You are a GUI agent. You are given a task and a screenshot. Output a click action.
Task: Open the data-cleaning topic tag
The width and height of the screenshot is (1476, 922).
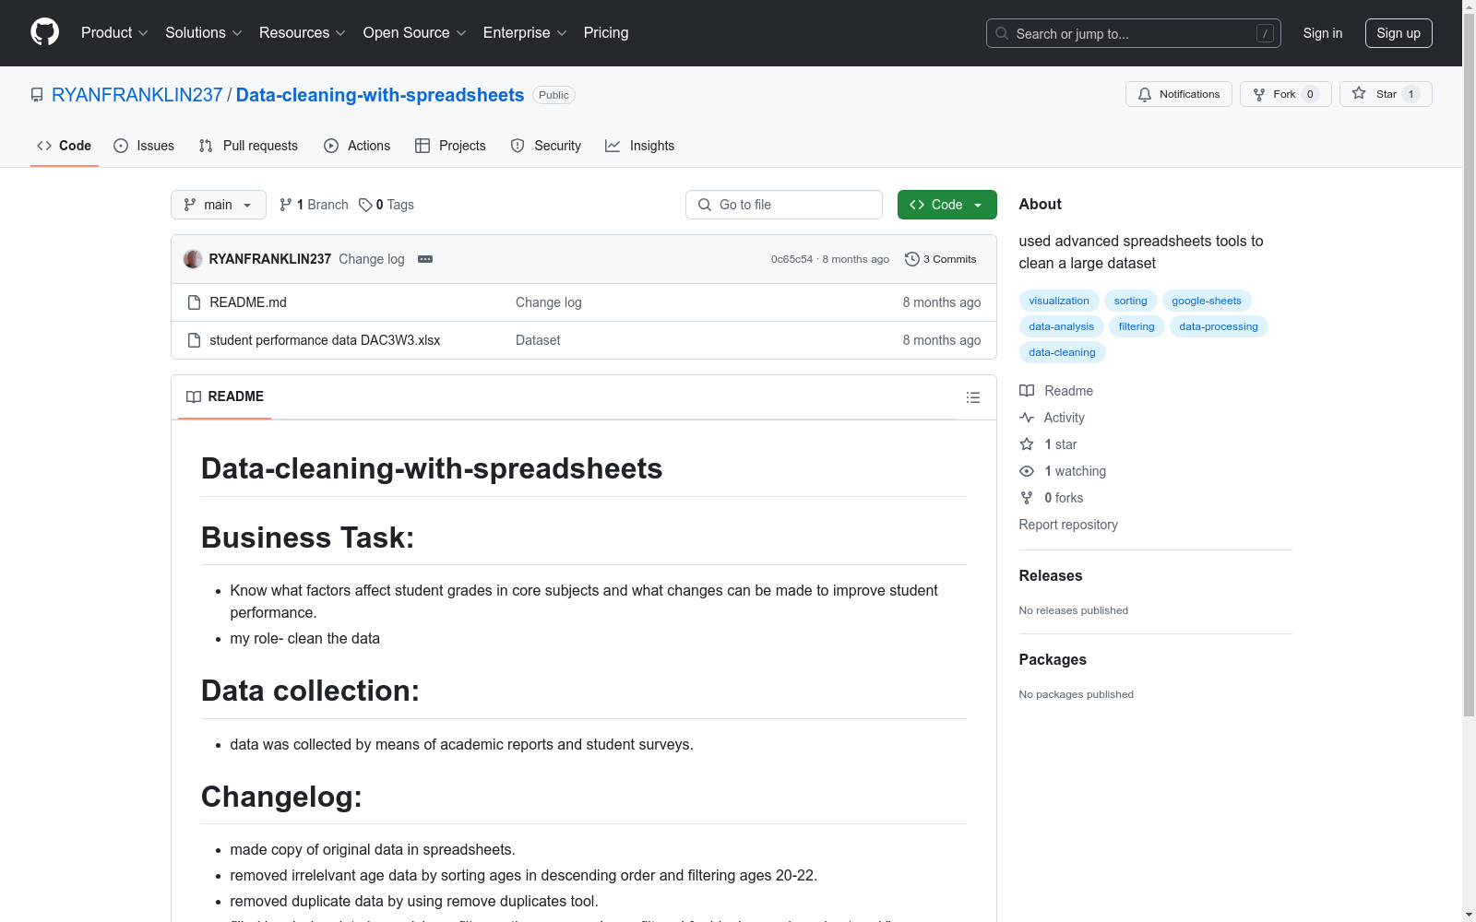point(1062,352)
